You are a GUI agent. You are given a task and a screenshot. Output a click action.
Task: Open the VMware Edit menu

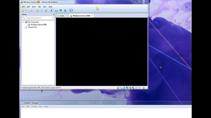(28, 7)
